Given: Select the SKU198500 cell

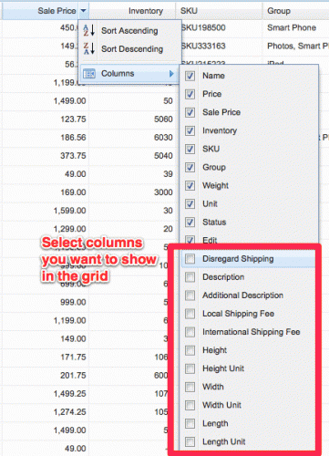Looking at the screenshot, I should (203, 27).
